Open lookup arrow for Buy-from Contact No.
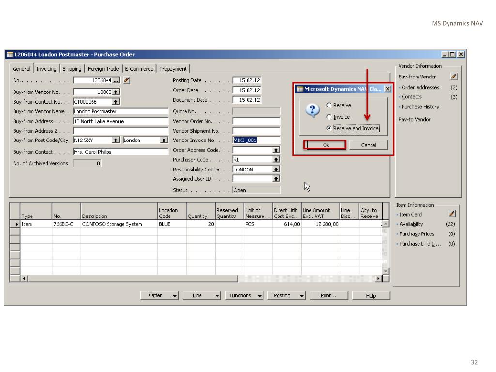 pos(116,102)
